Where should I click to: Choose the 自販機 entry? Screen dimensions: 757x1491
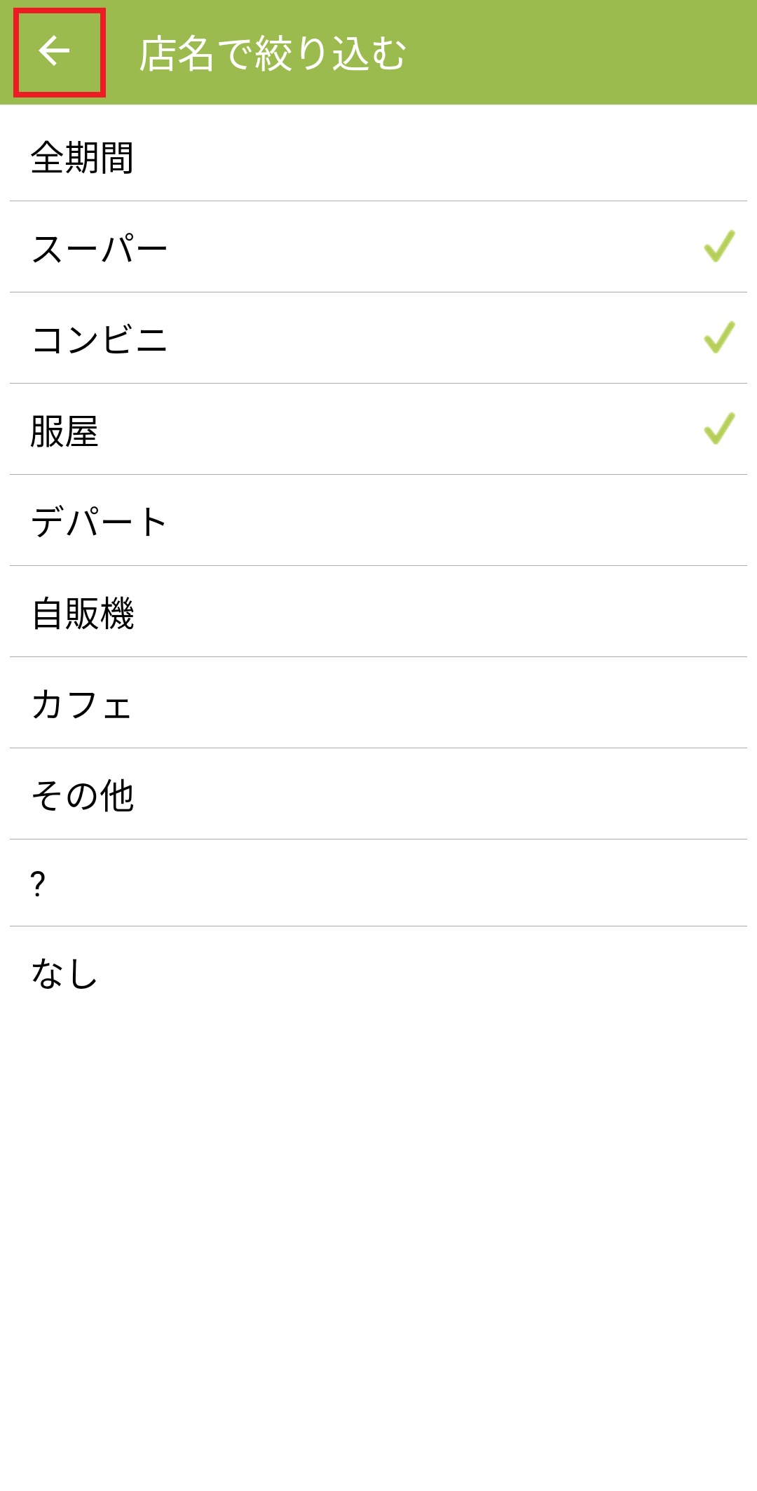click(83, 614)
